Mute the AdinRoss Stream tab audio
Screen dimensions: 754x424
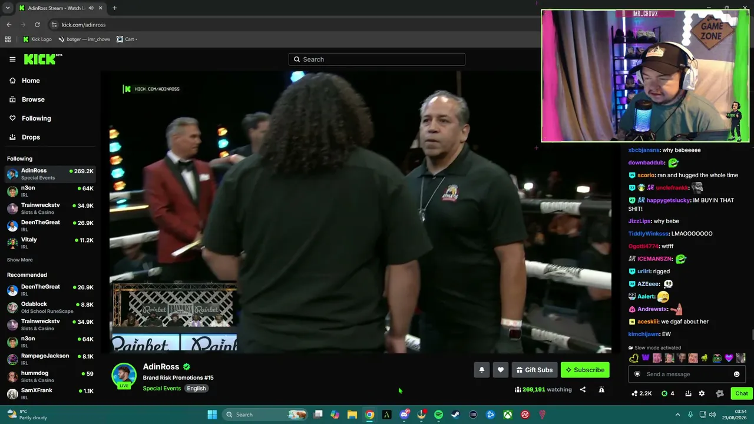[91, 8]
